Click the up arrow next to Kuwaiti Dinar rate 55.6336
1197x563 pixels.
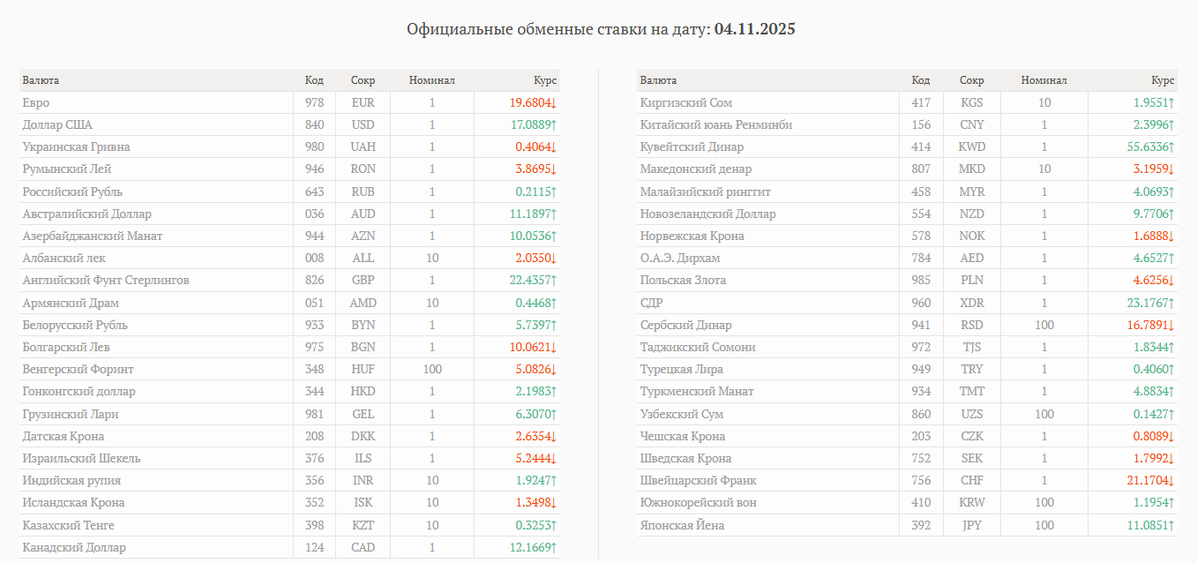[1172, 147]
